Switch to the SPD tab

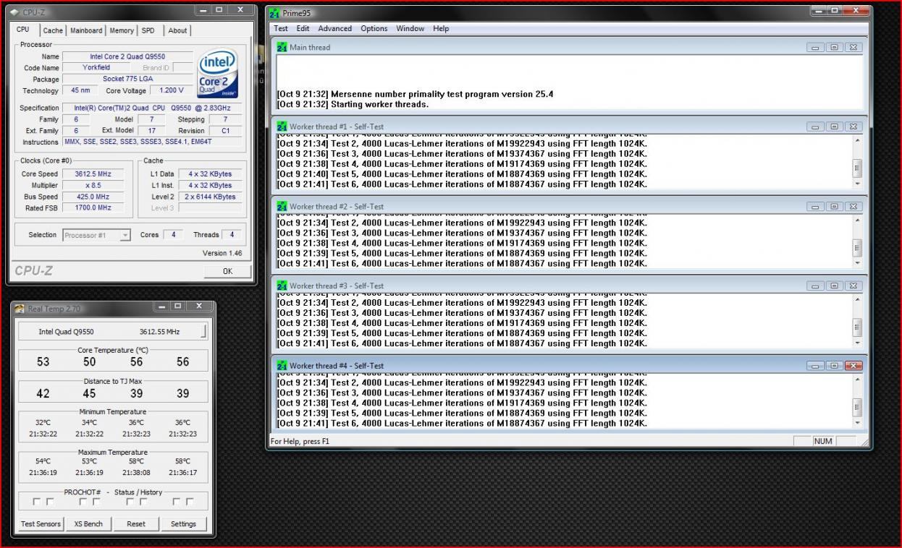148,30
